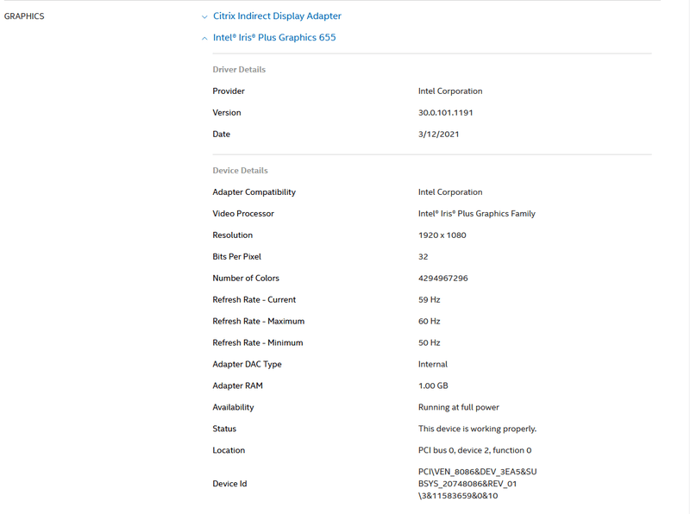Screen dimensions: 690x514
Task: Click the Availability label
Action: (x=233, y=408)
